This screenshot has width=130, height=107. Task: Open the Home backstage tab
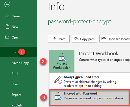[x=19, y=16]
